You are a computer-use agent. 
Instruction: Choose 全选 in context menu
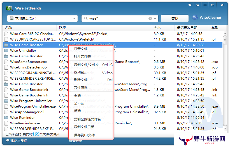click(77, 96)
